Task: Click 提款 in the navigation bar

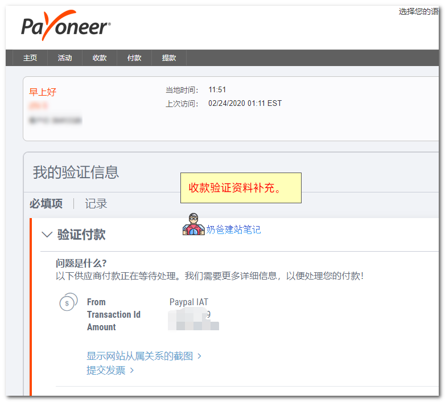Action: [169, 58]
